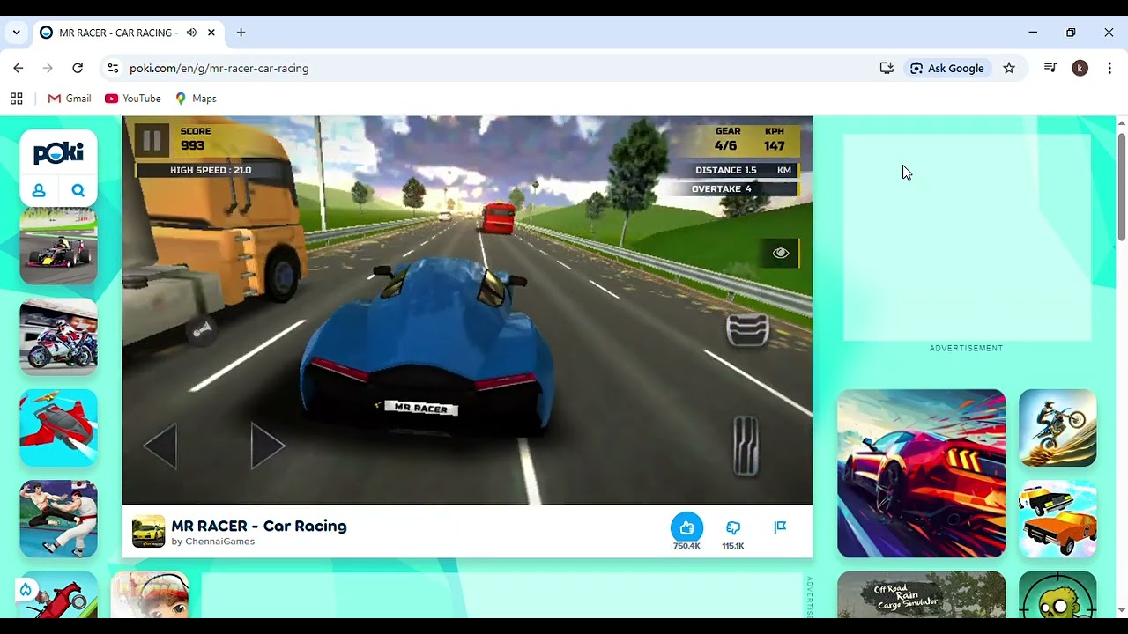Screen dimensions: 1128x634
Task: Open the dirt bike stunt game thumbnail
Action: click(1057, 428)
